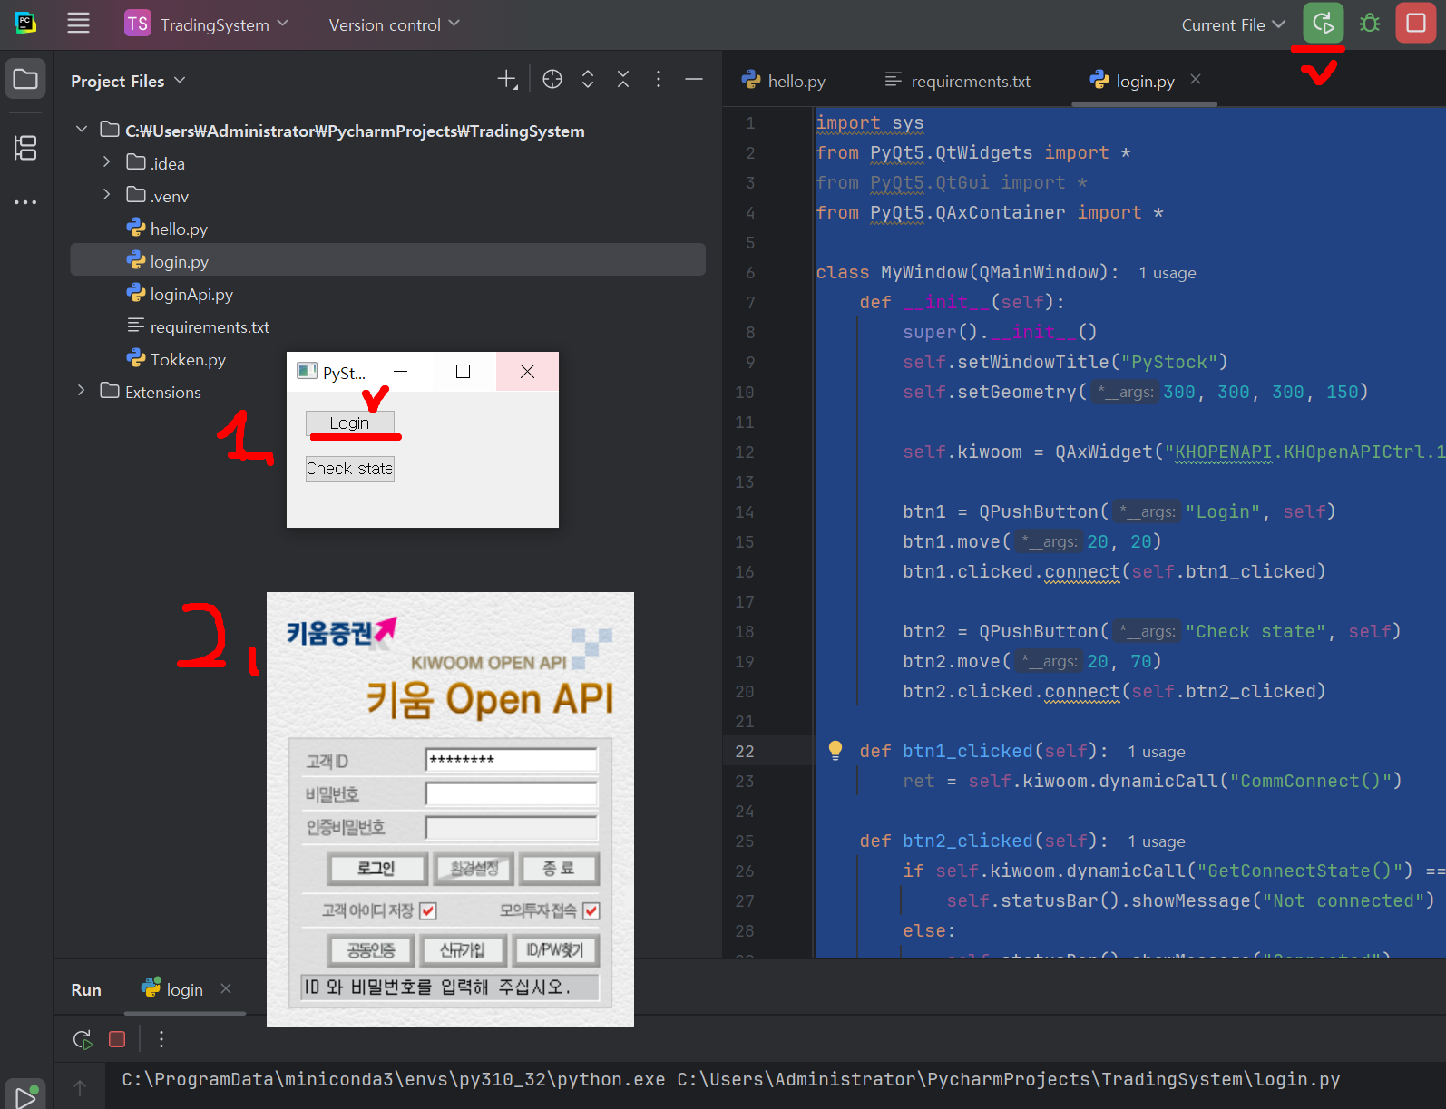Select the opened file with the crosshair icon
The height and width of the screenshot is (1109, 1446).
[x=552, y=80]
